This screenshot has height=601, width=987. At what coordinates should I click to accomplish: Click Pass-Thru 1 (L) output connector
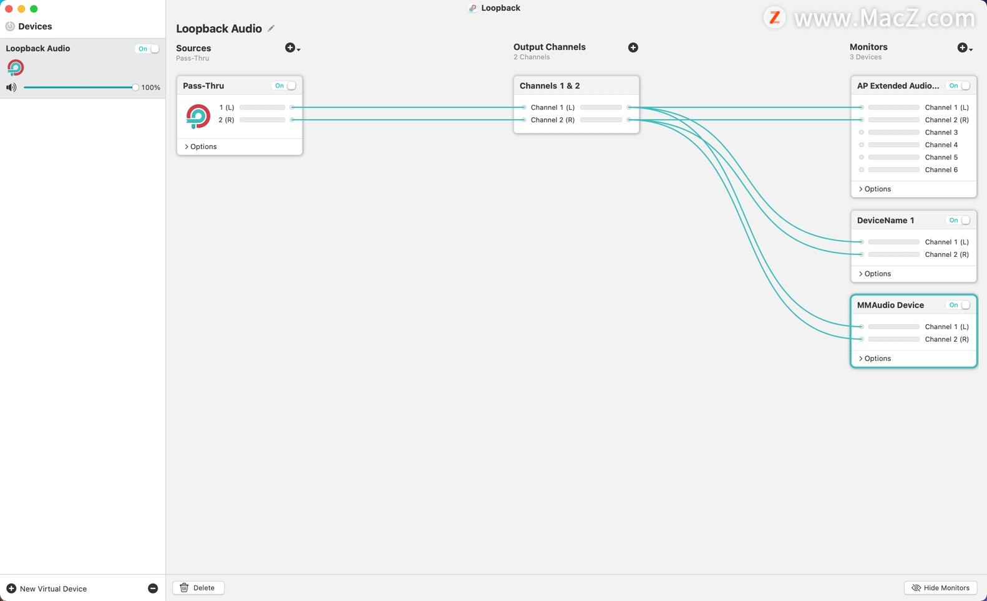point(292,107)
